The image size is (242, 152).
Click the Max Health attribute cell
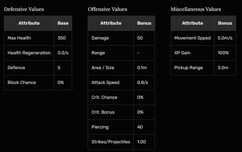[x=19, y=38]
